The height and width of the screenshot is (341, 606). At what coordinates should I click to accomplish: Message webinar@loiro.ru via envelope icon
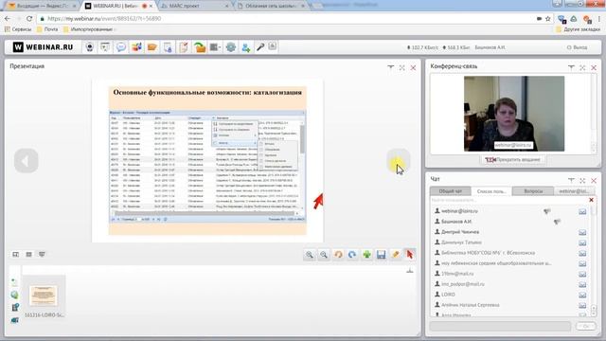582,211
